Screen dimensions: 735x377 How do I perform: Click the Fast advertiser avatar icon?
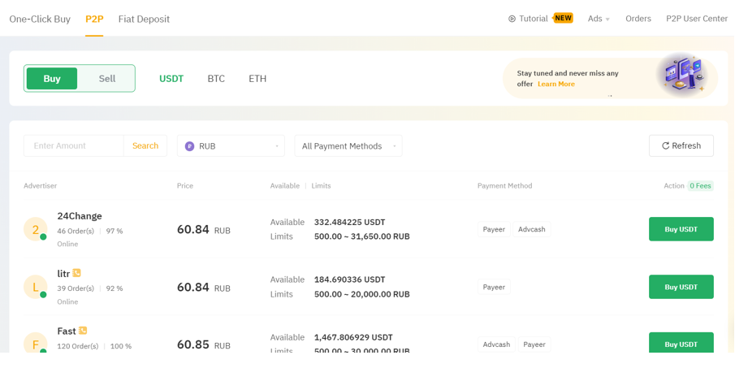(x=35, y=344)
